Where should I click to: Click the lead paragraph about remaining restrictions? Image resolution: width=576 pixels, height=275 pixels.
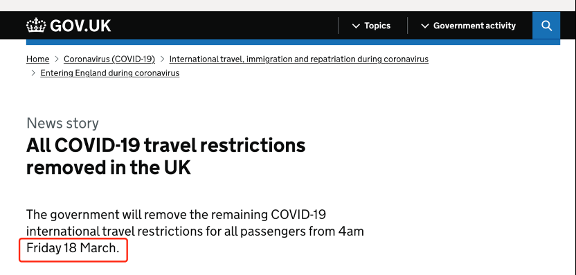(195, 231)
